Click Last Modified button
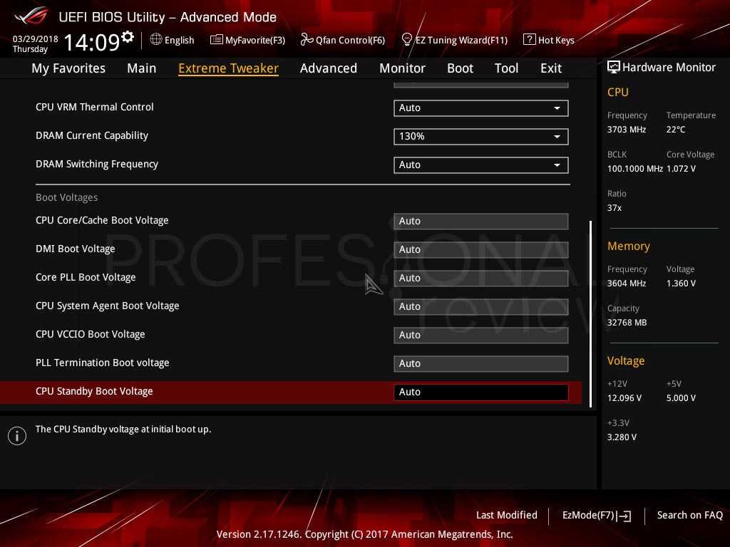The height and width of the screenshot is (547, 730). (507, 515)
